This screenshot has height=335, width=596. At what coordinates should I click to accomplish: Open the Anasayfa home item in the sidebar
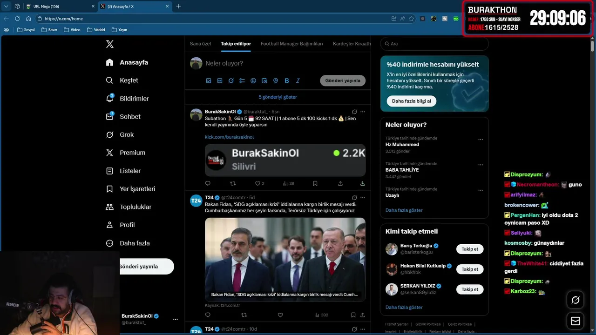coord(127,62)
